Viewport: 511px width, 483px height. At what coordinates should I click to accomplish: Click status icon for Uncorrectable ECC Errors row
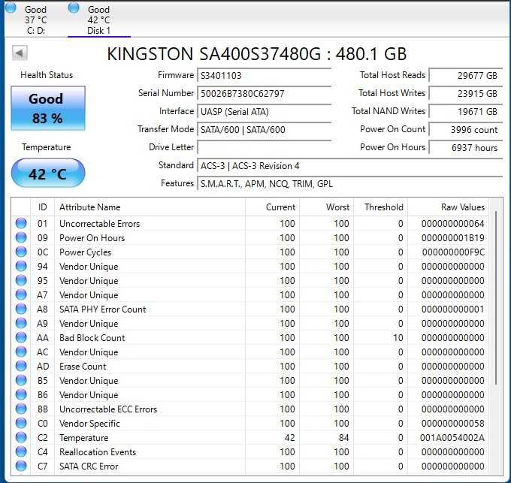(21, 409)
